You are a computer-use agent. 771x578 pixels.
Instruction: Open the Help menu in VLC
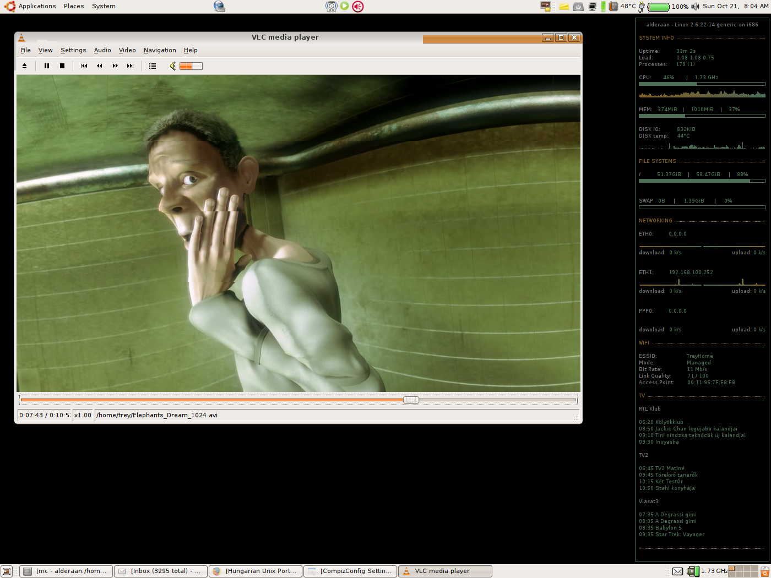tap(191, 50)
